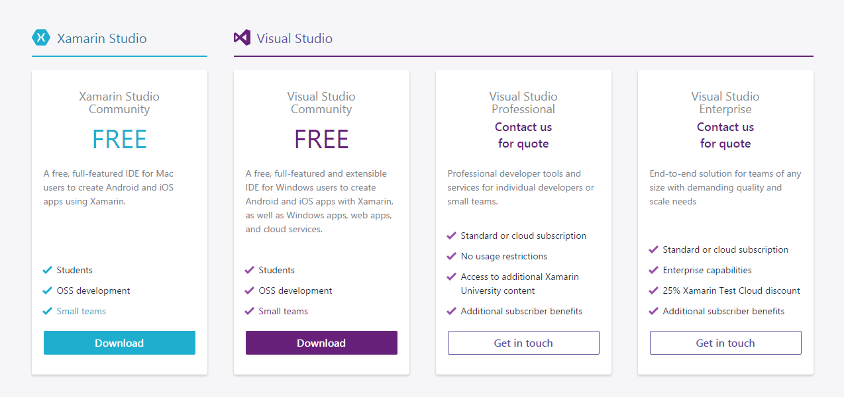Click the End-to-end solution description

click(725, 187)
